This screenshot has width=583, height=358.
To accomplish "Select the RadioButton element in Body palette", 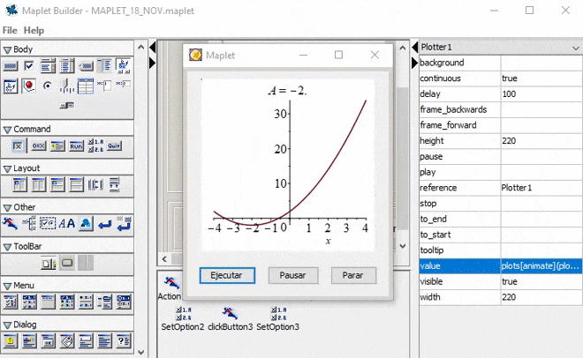I will [x=48, y=86].
